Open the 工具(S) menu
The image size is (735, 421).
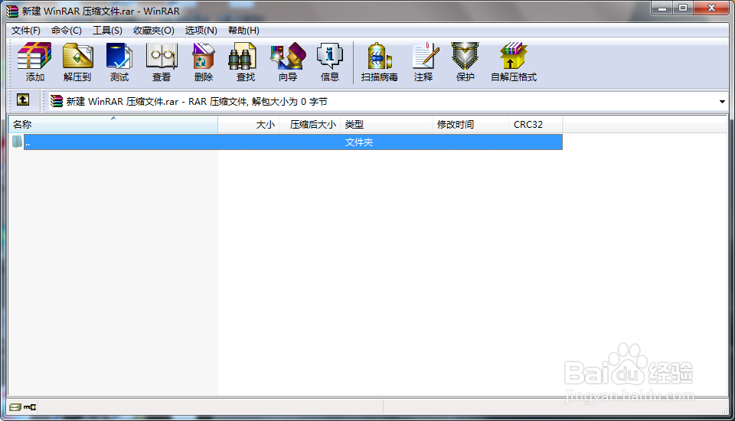point(107,31)
